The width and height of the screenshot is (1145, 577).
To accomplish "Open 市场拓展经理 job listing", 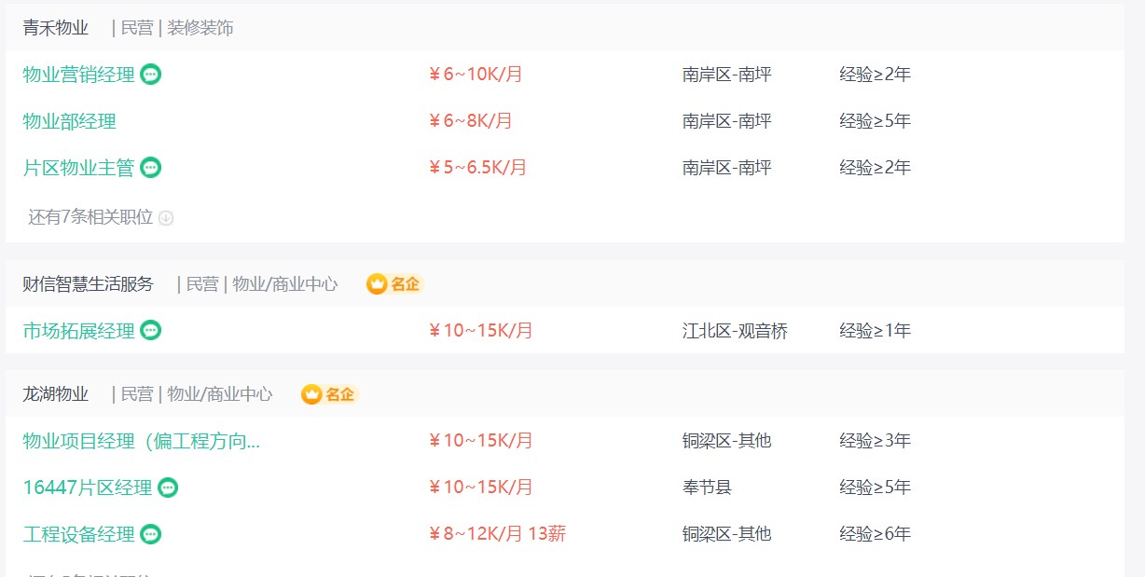I will 79,330.
